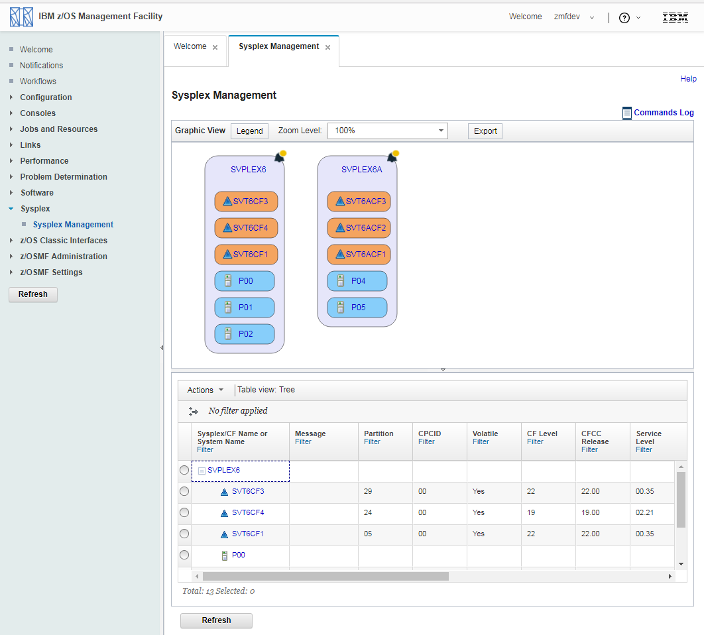Select the SVT6CF1 row radio button
Image resolution: width=704 pixels, height=635 pixels.
[184, 534]
